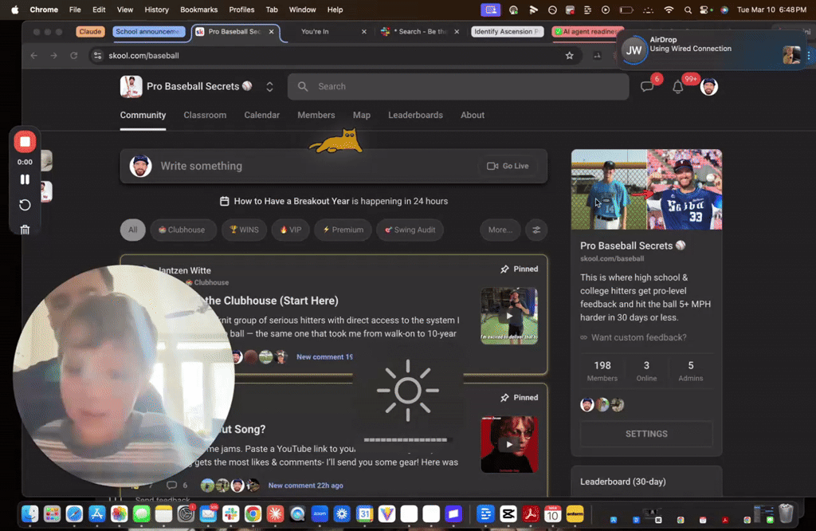Open the chat messages icon
816x531 pixels.
point(647,86)
